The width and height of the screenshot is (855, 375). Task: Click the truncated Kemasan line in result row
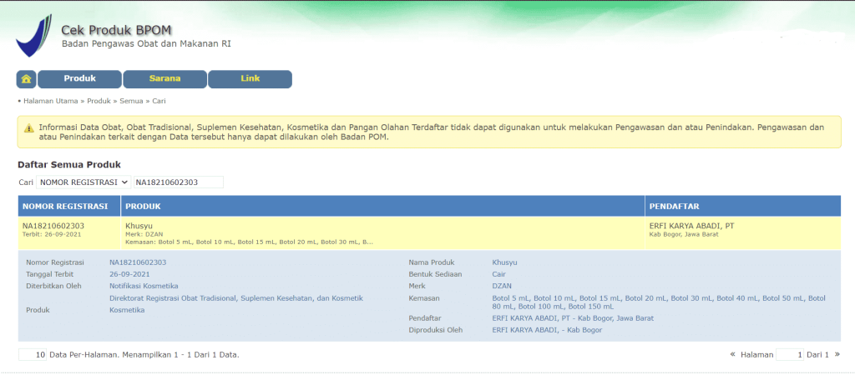(x=249, y=242)
